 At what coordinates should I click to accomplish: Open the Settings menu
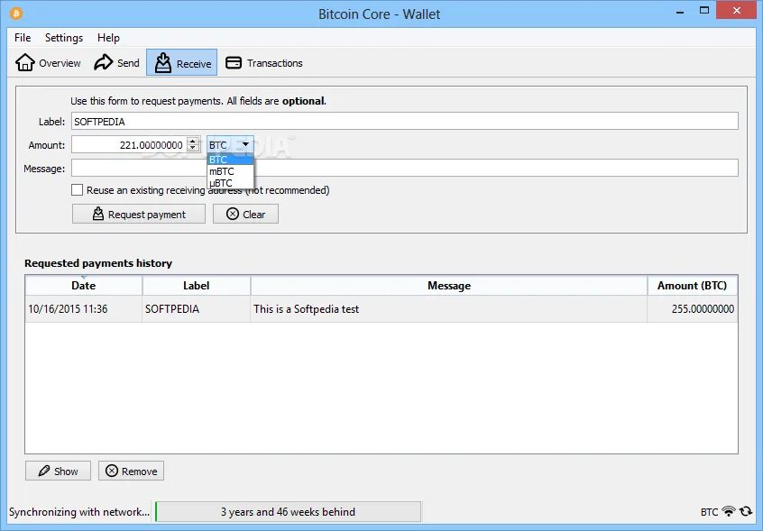[64, 38]
